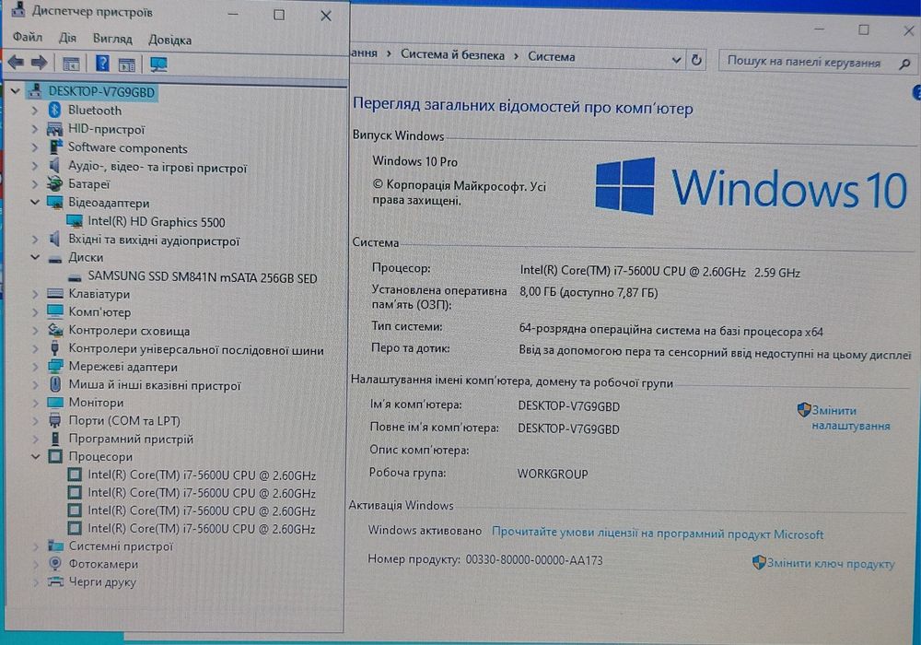
Task: Expand the Мережеві адаптери node
Action: tap(35, 367)
